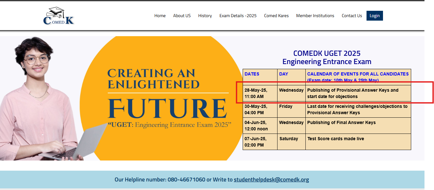Click the '30-May-25, 04:00 PM' cell
The width and height of the screenshot is (434, 190).
coord(260,109)
